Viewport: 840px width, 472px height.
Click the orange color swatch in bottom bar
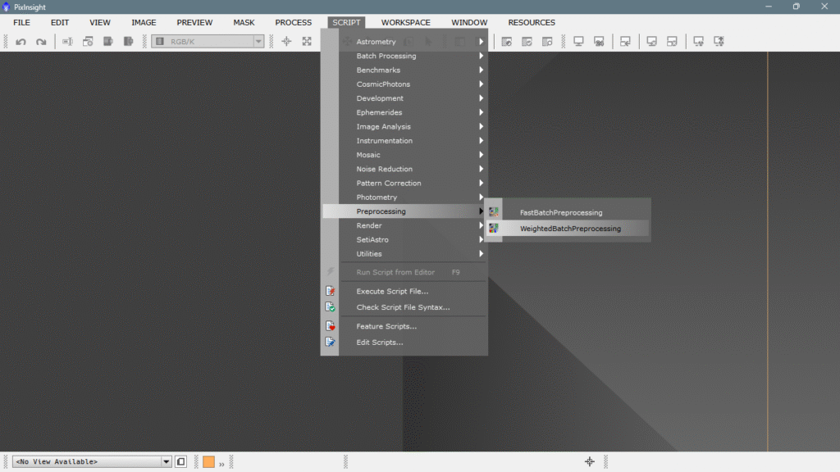pos(209,461)
